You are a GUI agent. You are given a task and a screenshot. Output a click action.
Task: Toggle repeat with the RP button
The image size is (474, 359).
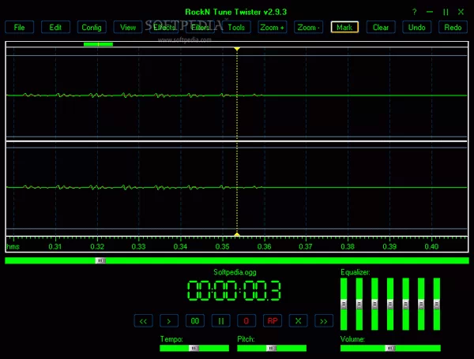point(272,321)
